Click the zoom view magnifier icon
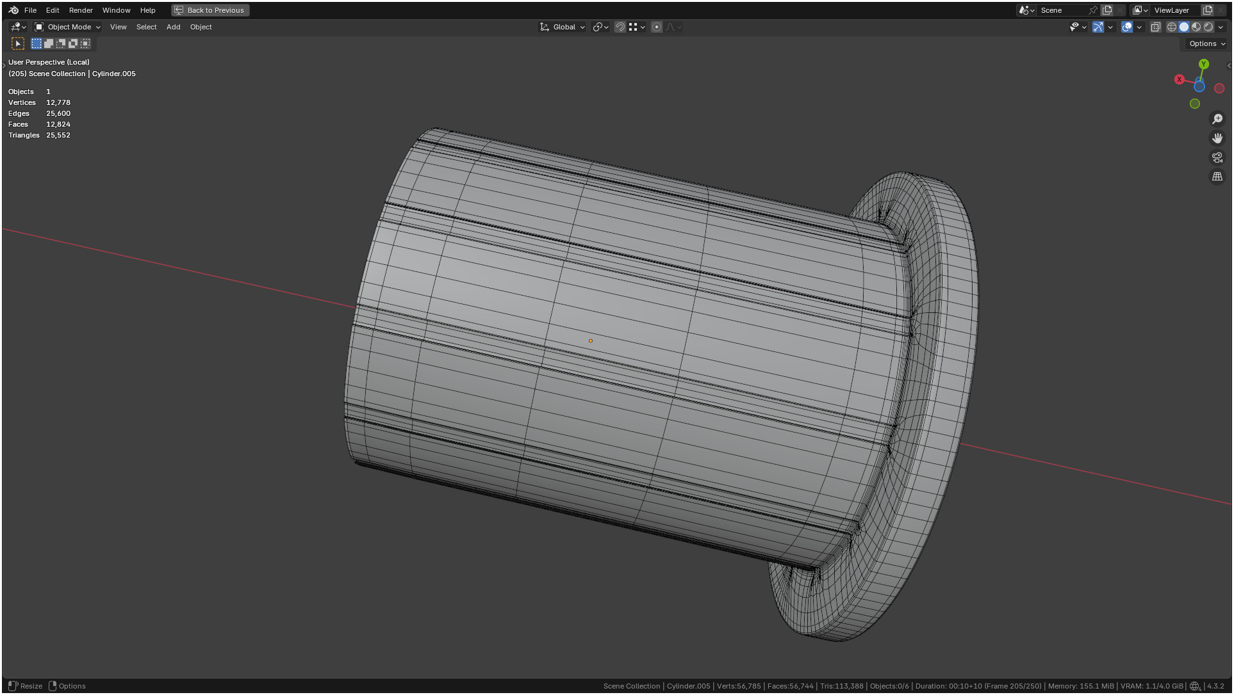The width and height of the screenshot is (1234, 695). (x=1217, y=119)
